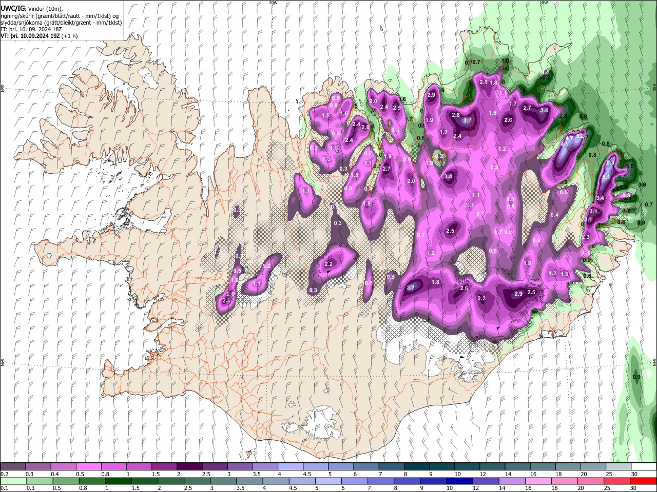Pick upper legend swatch between 6 and 7
657x492 pixels.
[365, 467]
